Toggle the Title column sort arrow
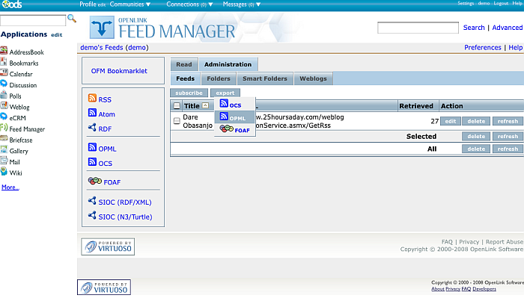 [x=204, y=106]
